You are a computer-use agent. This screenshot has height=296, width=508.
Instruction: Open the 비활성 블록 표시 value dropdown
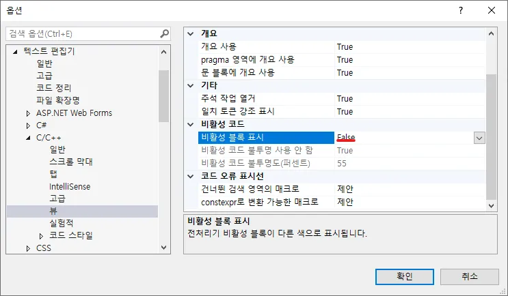point(479,138)
